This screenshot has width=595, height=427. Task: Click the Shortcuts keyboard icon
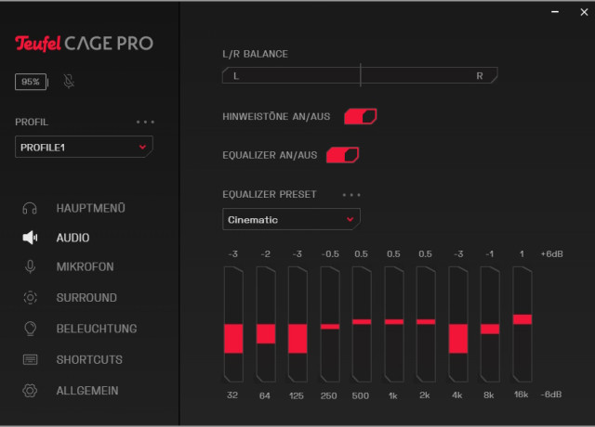pos(30,359)
